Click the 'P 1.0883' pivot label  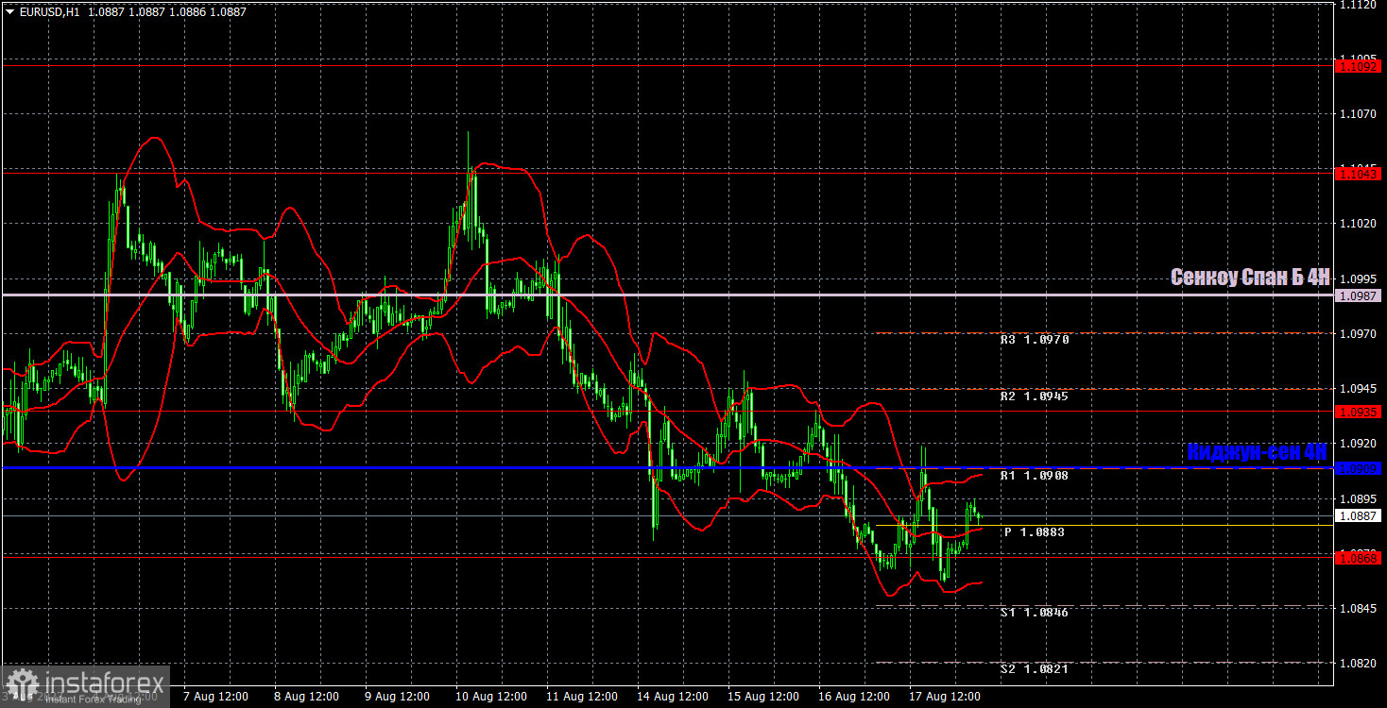[1035, 532]
